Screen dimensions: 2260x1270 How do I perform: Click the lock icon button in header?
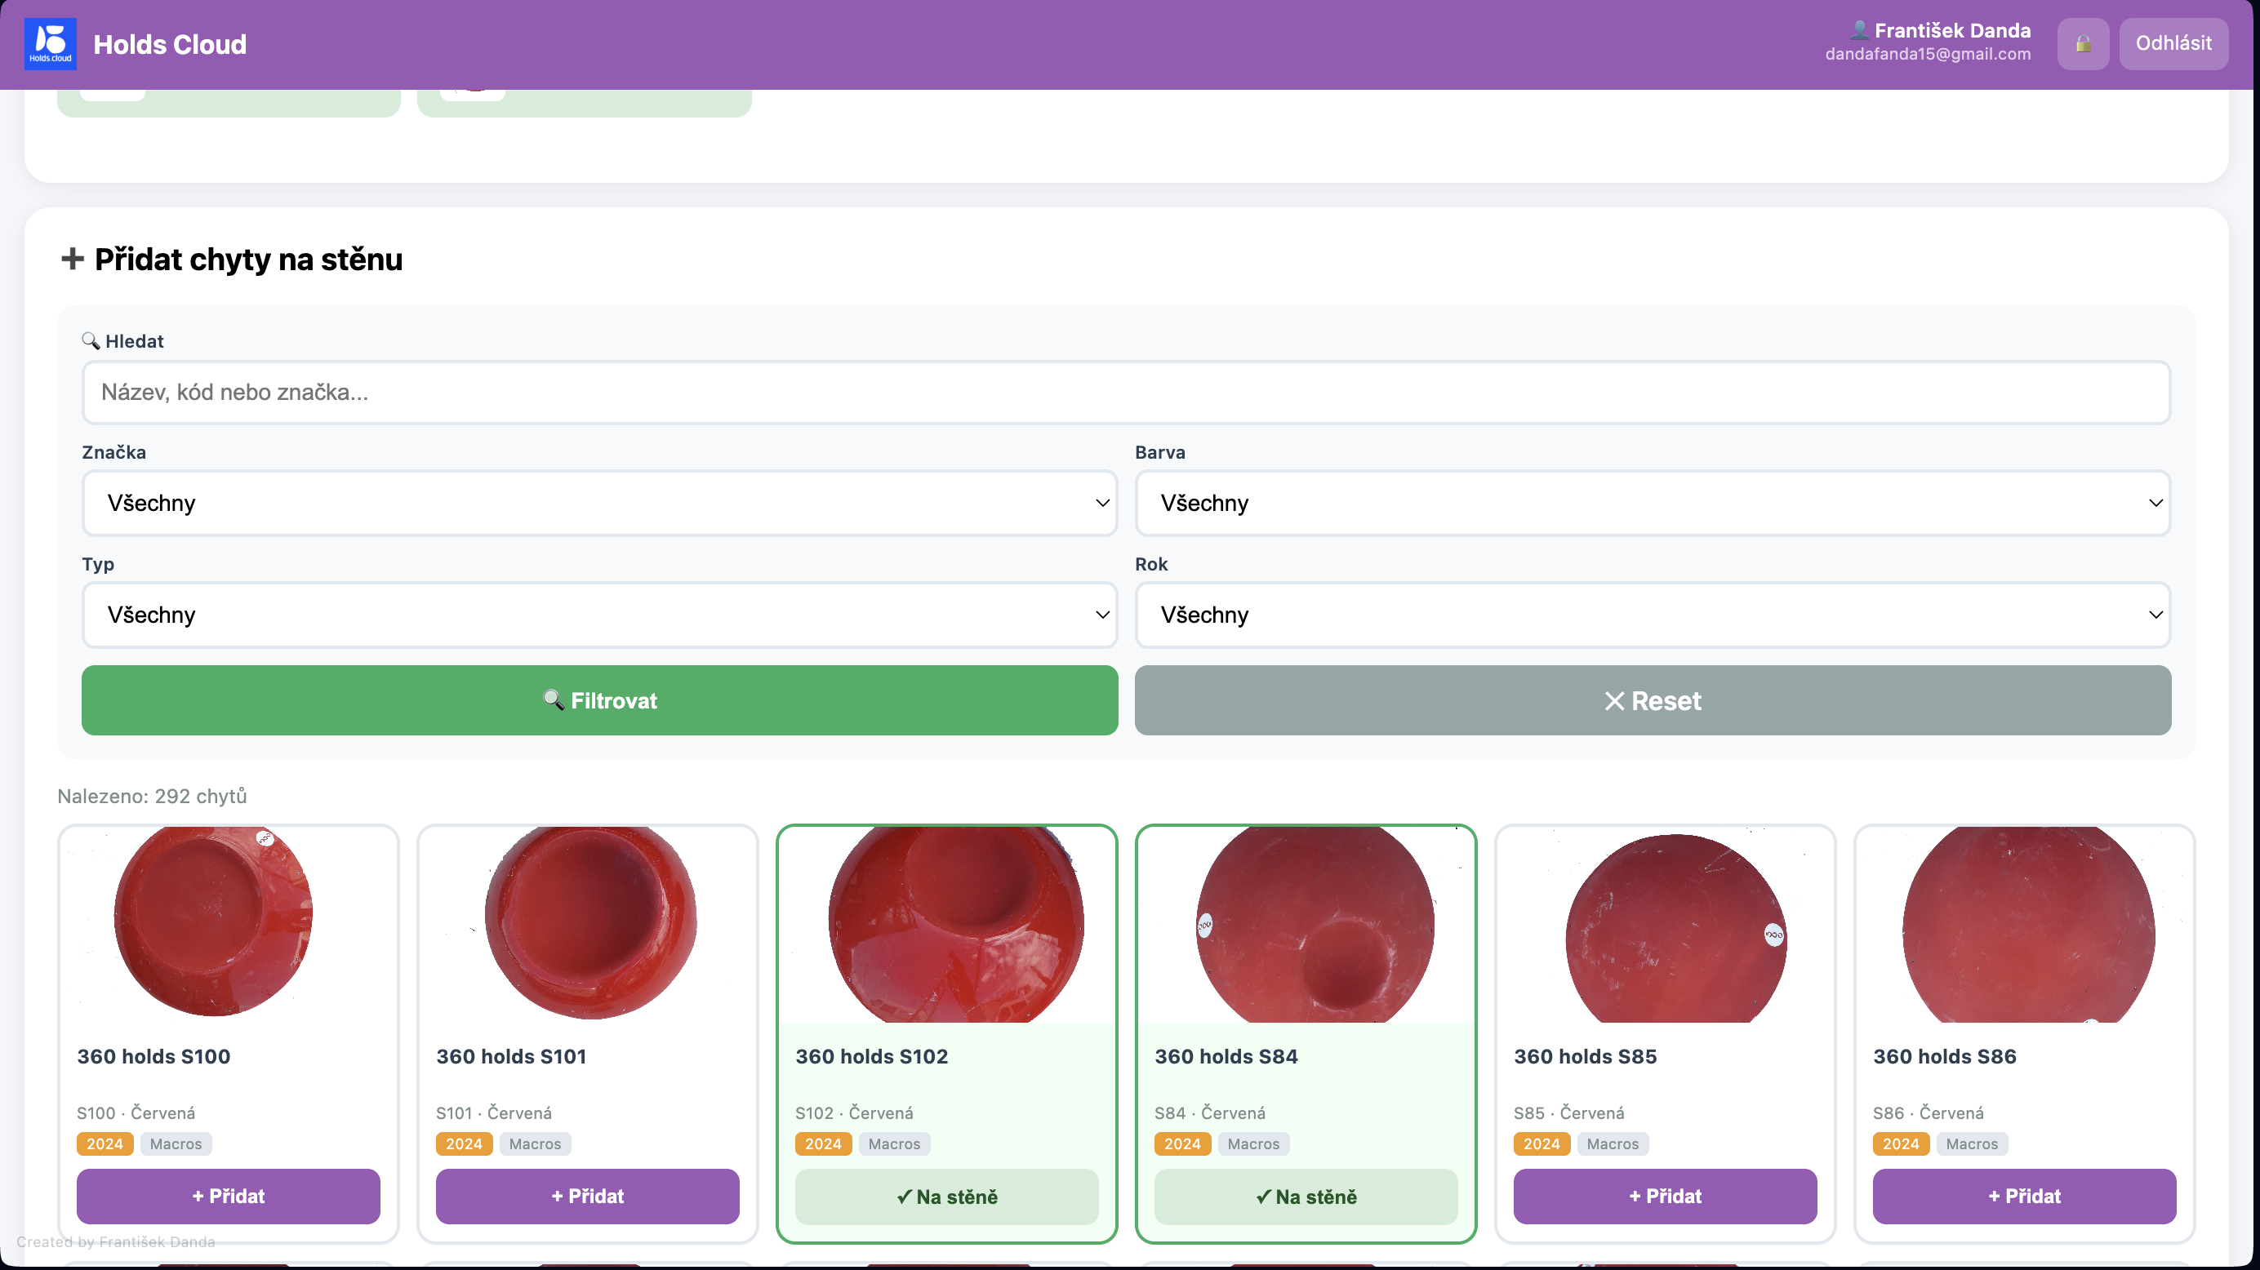[2082, 44]
